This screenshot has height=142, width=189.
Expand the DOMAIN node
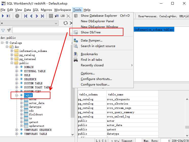coord(16,67)
